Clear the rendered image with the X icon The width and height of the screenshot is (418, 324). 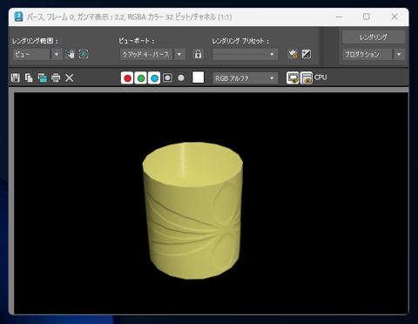(x=70, y=78)
